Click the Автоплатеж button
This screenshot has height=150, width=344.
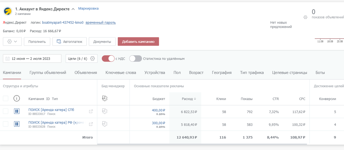pos(69,42)
